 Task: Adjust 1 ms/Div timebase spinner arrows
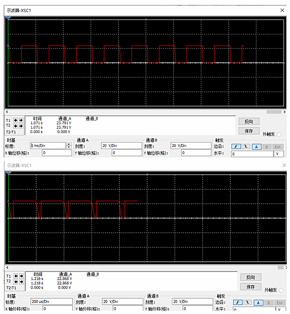pos(69,146)
